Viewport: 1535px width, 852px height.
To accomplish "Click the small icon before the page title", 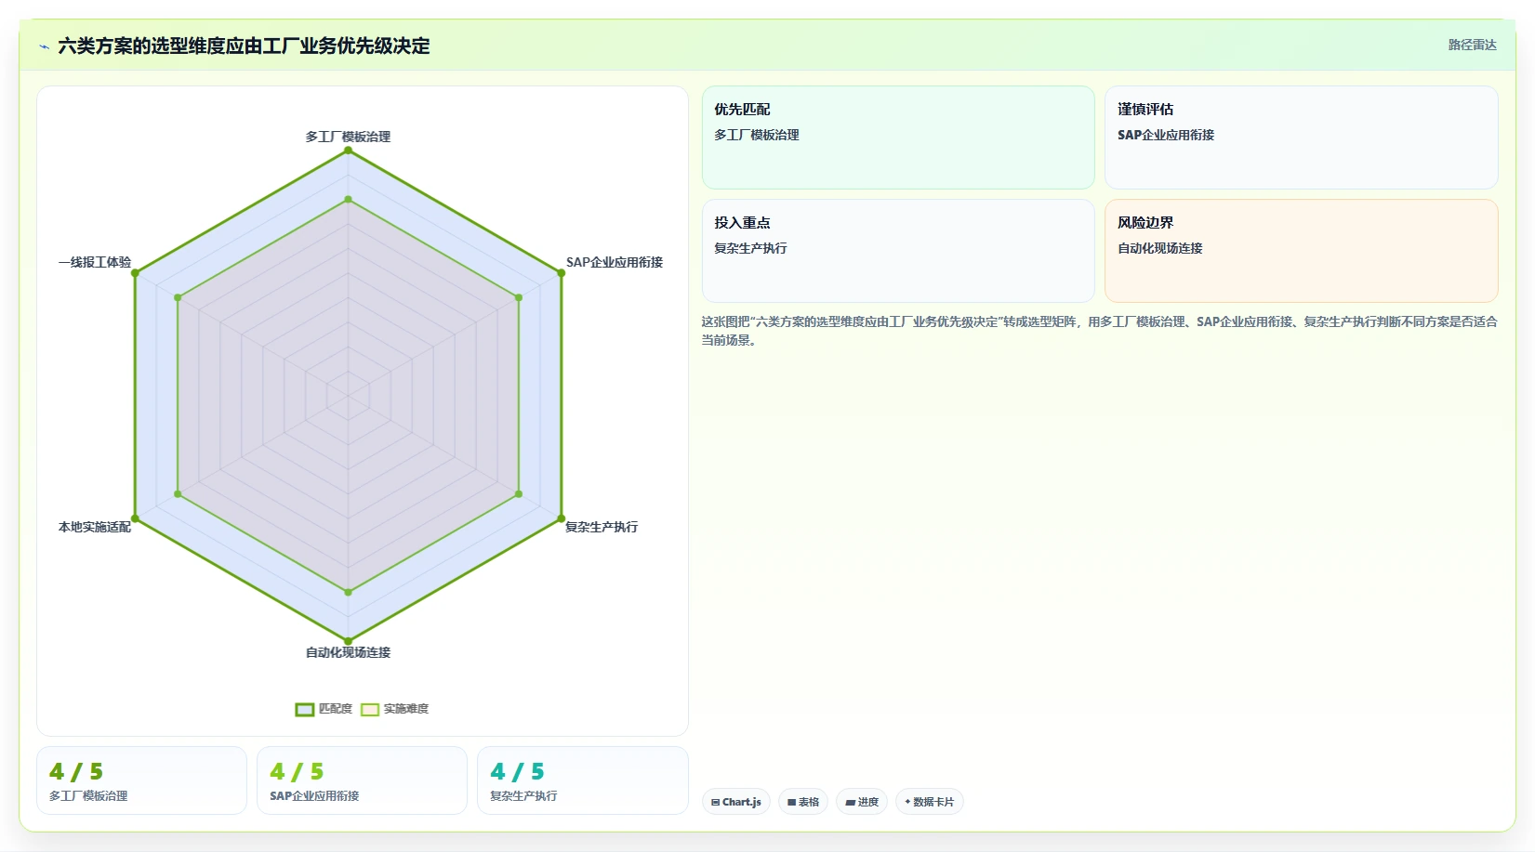I will pyautogui.click(x=44, y=46).
